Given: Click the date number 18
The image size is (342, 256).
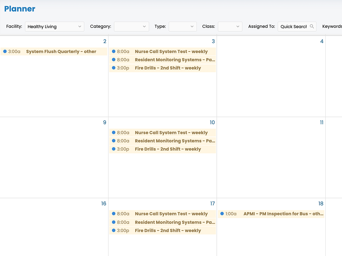Looking at the screenshot, I should (320, 203).
